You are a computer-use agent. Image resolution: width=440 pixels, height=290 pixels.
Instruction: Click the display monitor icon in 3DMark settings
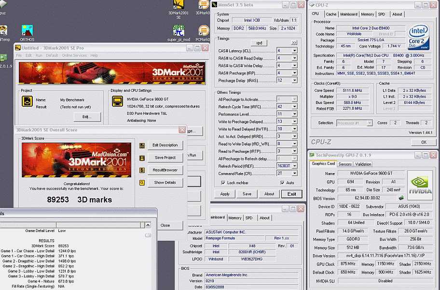coord(117,101)
